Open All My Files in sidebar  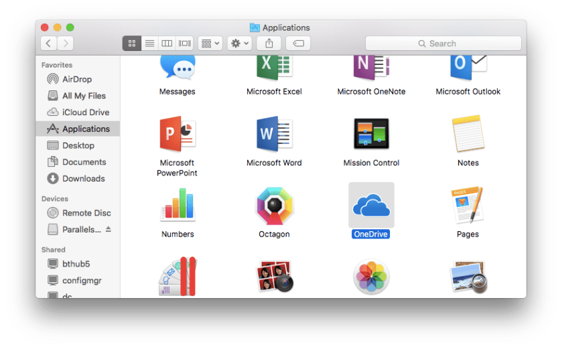point(78,96)
